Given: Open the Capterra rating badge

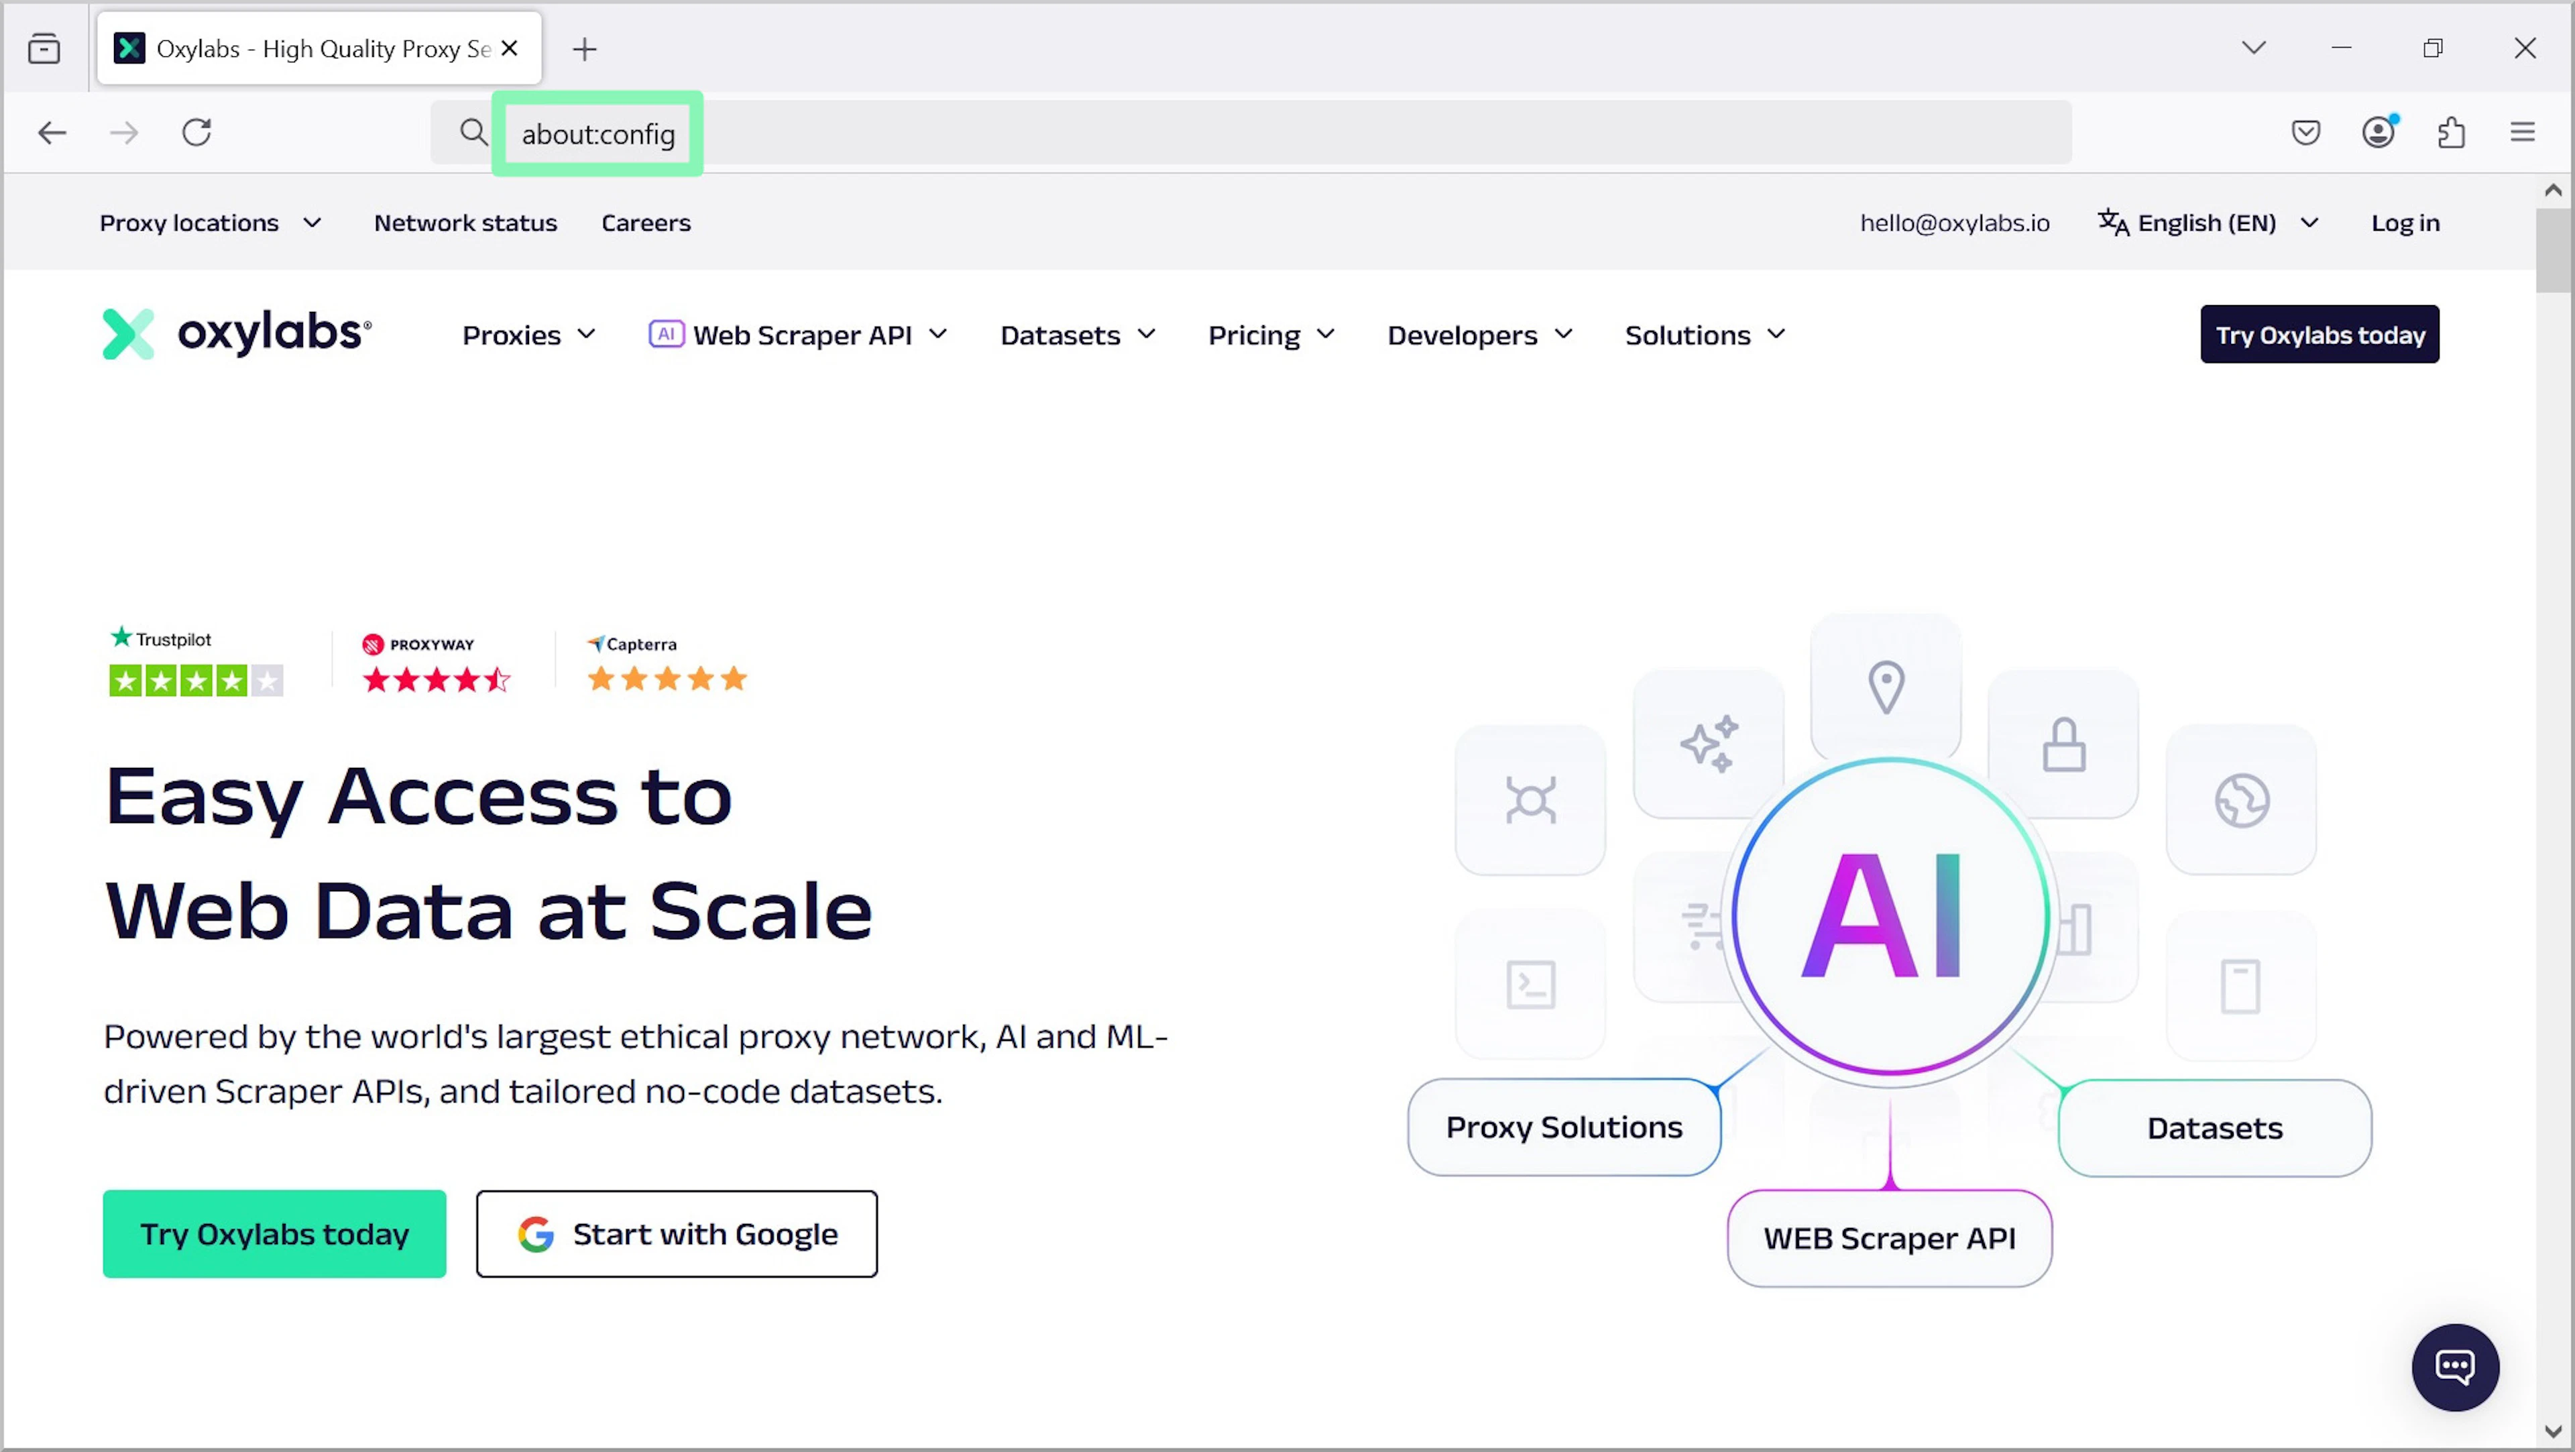Looking at the screenshot, I should point(667,662).
